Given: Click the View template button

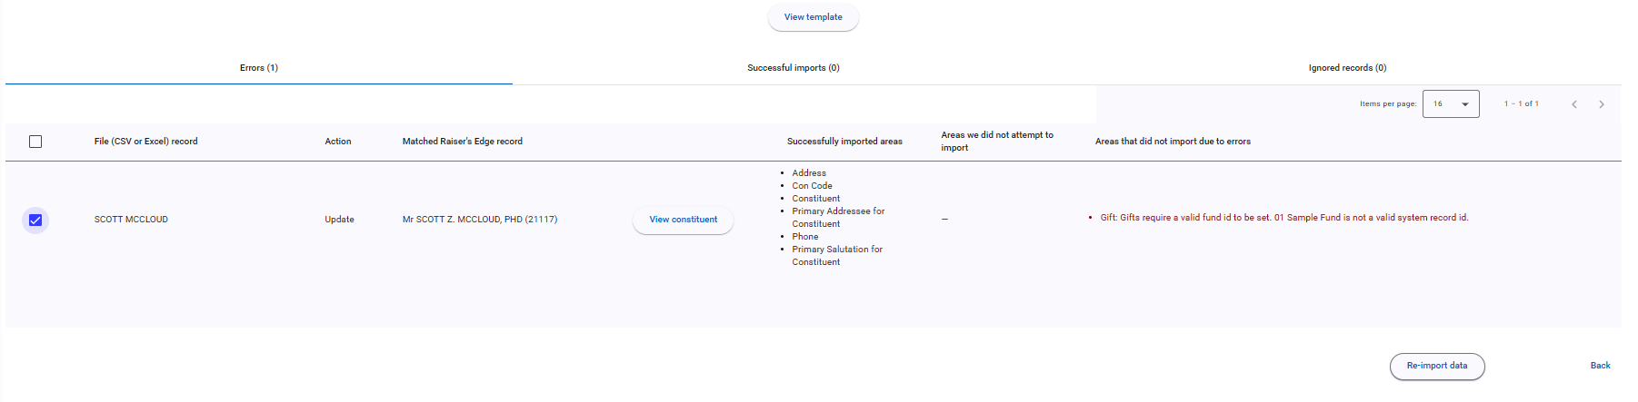Looking at the screenshot, I should point(813,17).
